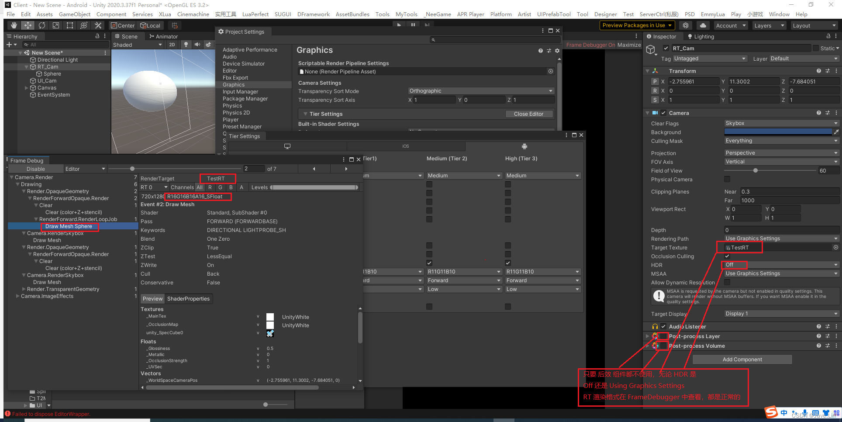Open the Clear Flags Skybox dropdown

pyautogui.click(x=781, y=123)
